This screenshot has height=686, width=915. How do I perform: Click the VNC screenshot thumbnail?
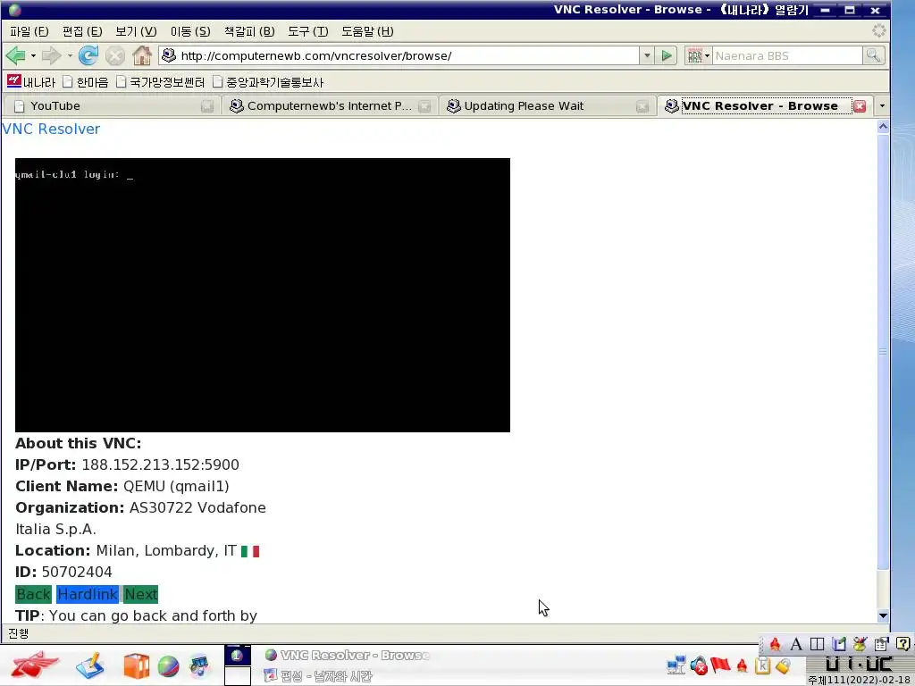(x=263, y=295)
